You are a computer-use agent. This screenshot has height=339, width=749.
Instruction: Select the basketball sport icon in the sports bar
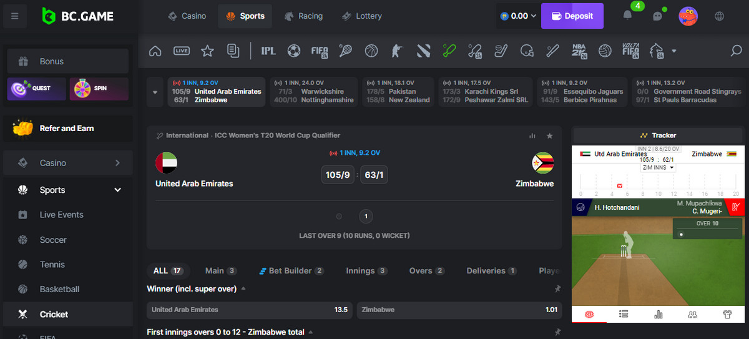[x=371, y=51]
